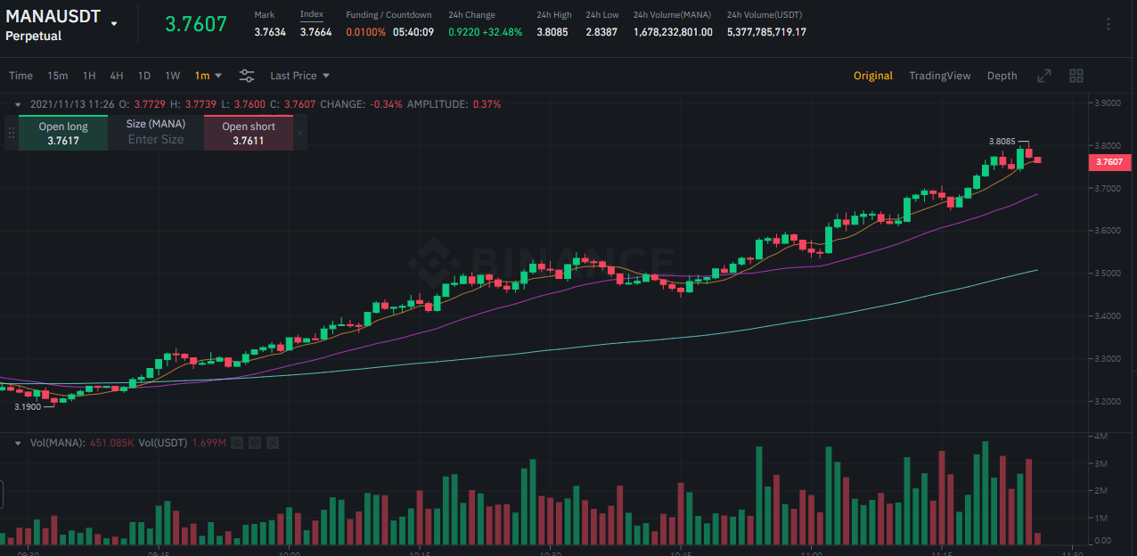Switch chart to 1W interval

173,76
